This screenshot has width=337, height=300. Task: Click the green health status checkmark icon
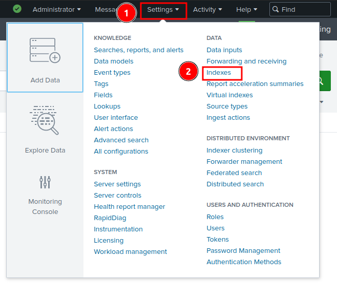17,9
